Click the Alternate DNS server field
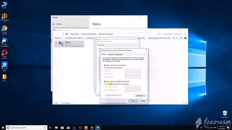The height and width of the screenshot is (130, 232). pos(133,90)
